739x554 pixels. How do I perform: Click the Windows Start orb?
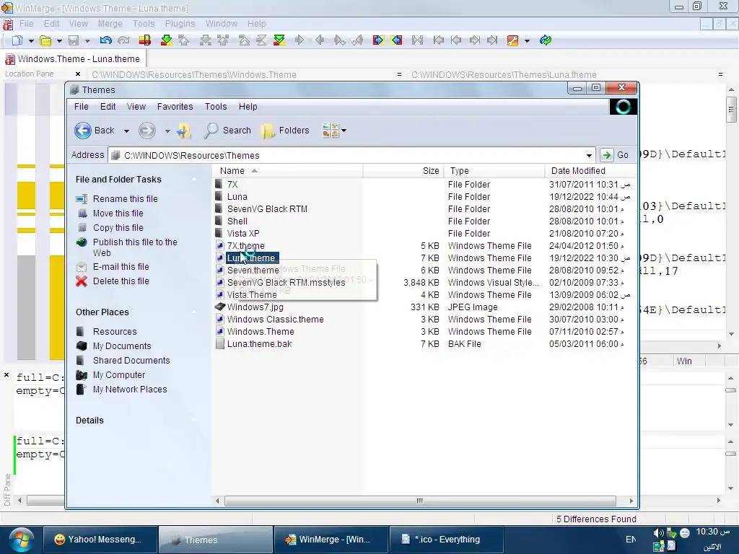(x=21, y=540)
